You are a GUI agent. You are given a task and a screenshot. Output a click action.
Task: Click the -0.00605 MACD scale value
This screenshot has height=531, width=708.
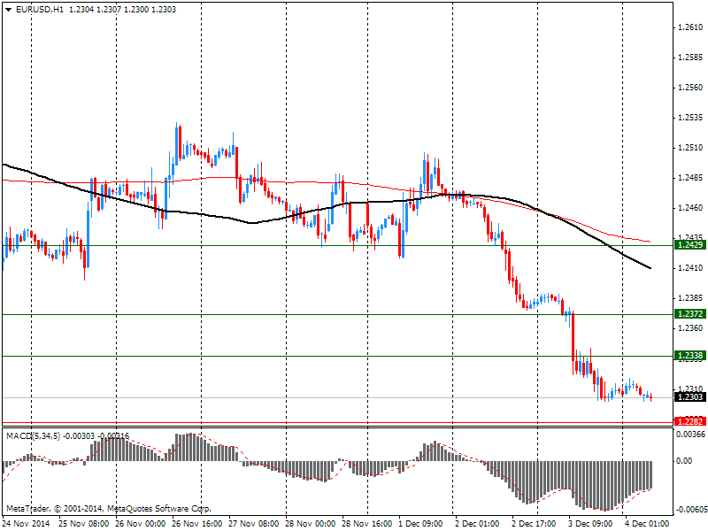click(690, 510)
